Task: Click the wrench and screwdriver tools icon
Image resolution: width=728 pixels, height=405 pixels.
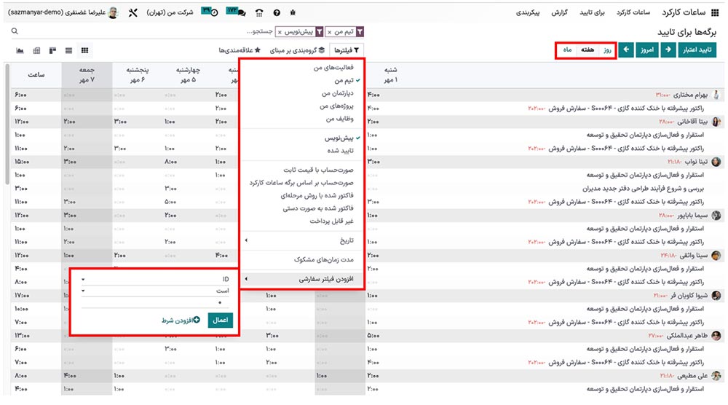Action: pos(133,13)
